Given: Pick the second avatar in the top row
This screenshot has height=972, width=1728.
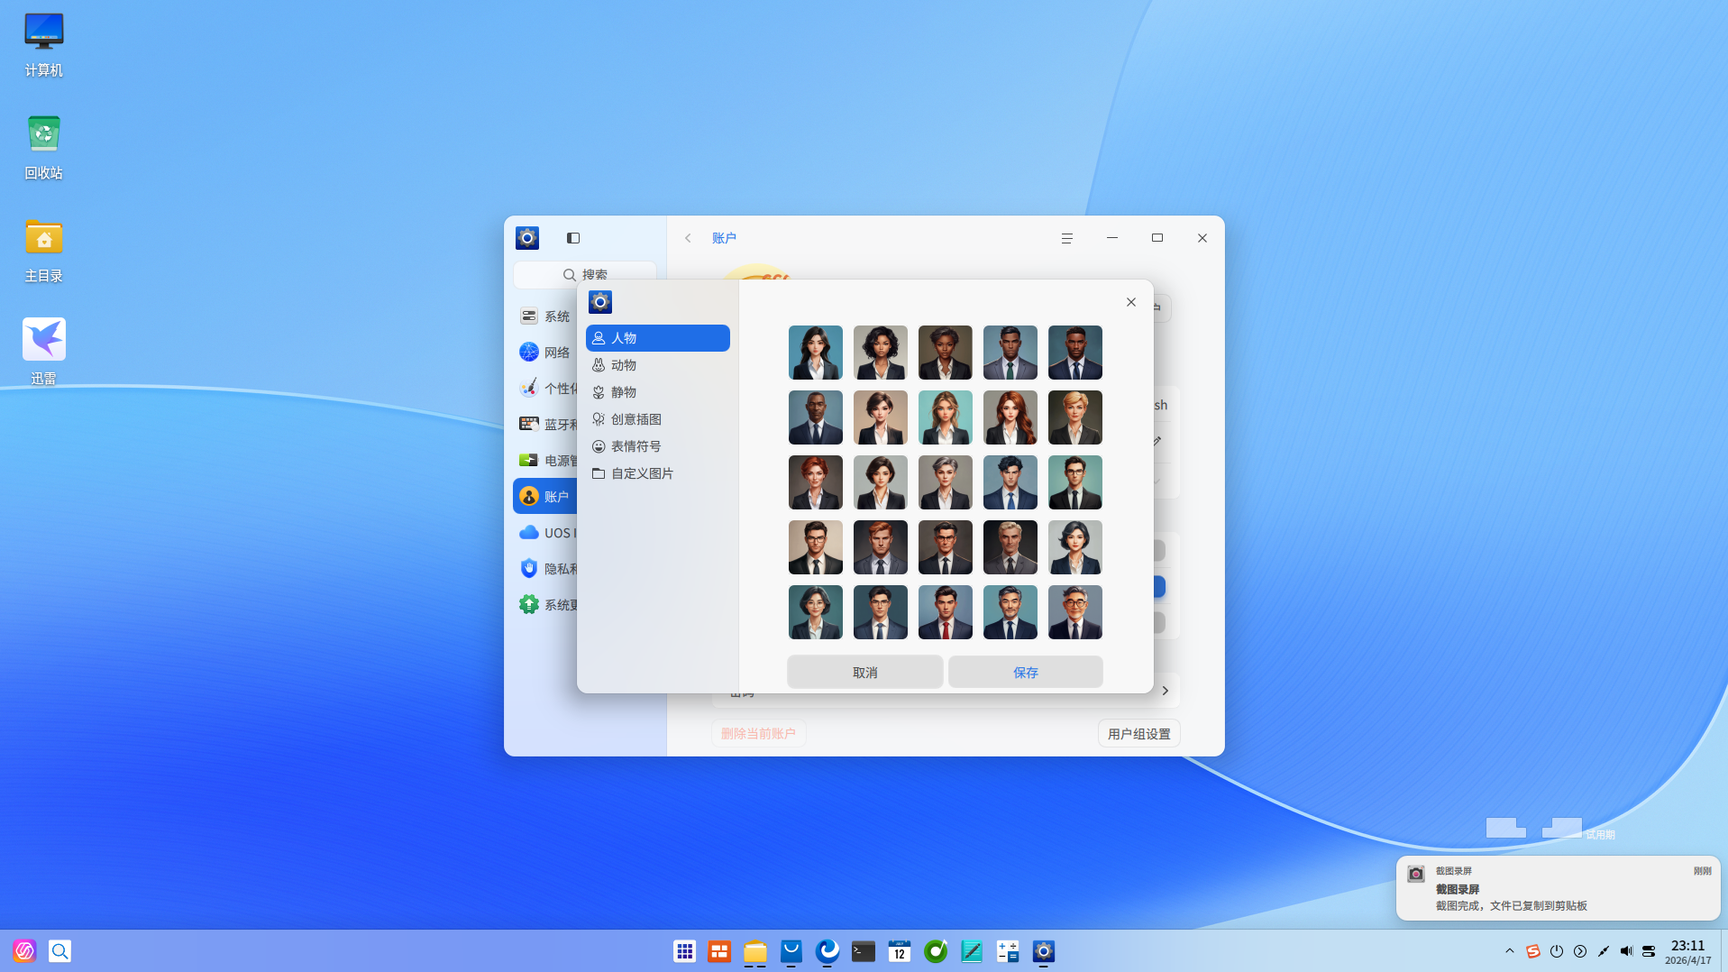Looking at the screenshot, I should [881, 353].
